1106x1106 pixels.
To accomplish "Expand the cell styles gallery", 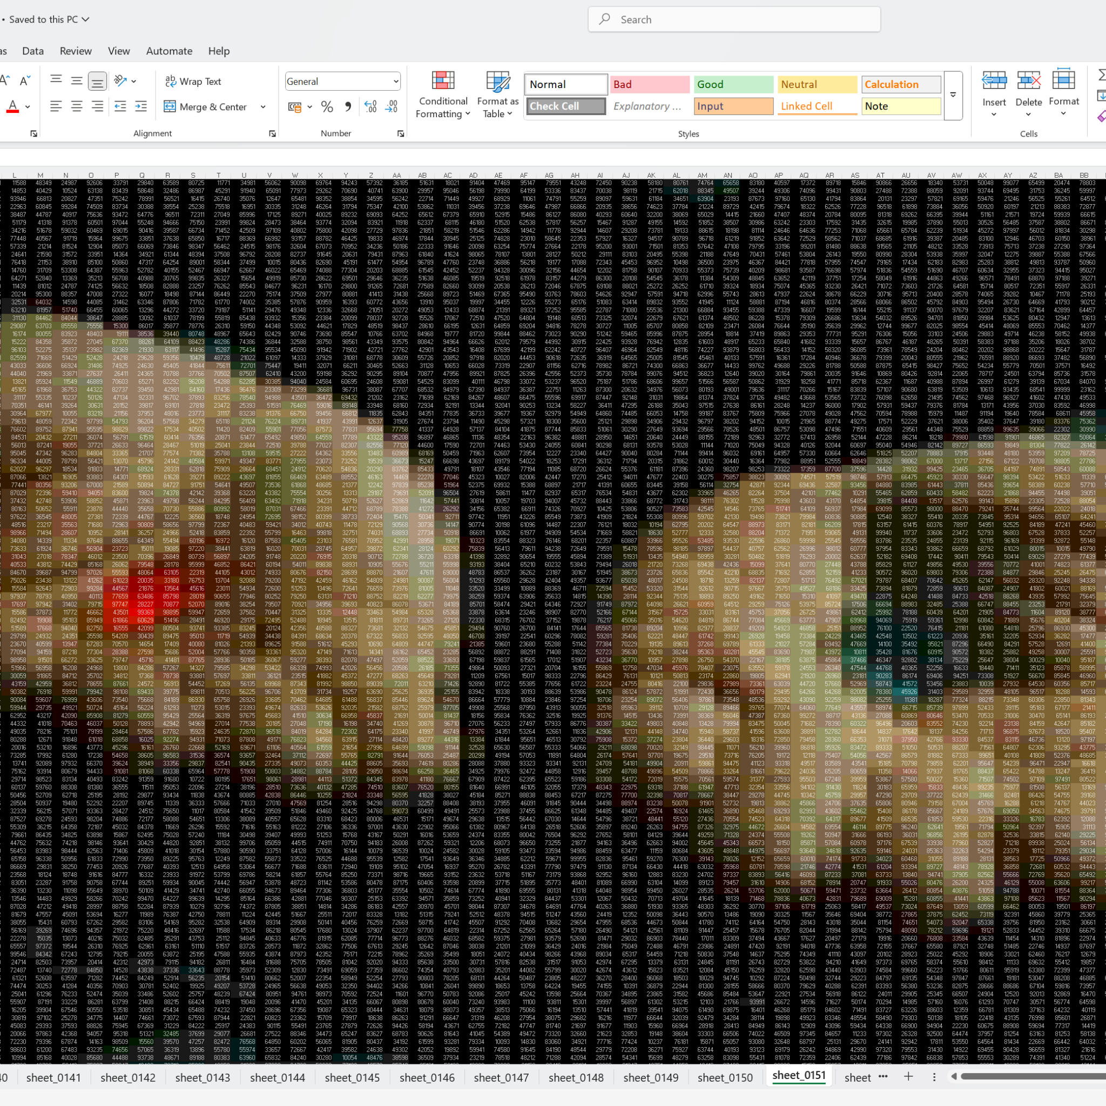I will [953, 95].
